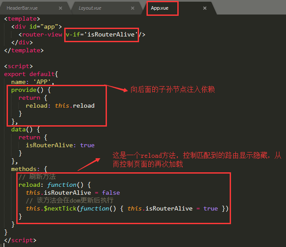286x247 pixels.
Task: Click the reload: this.reload line
Action: [60, 106]
